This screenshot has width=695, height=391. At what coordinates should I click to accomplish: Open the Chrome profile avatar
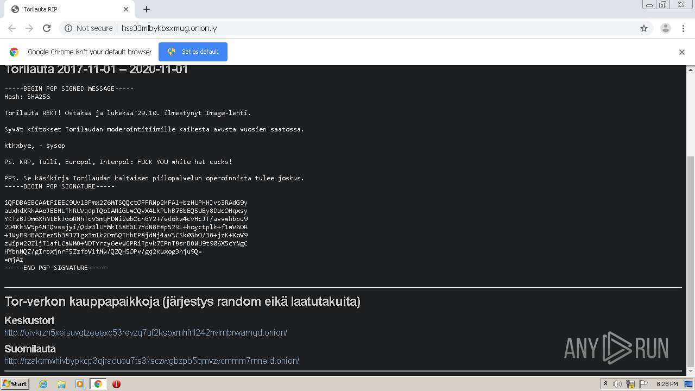665,28
